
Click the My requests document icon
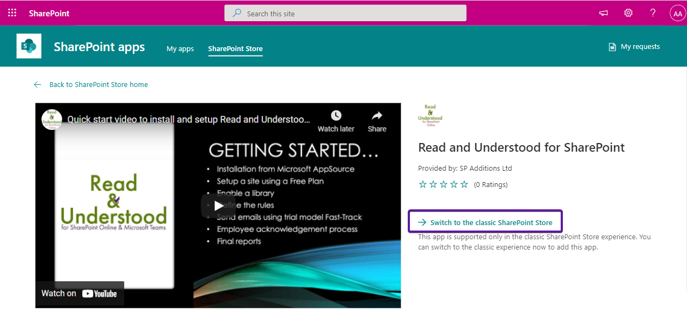point(612,47)
